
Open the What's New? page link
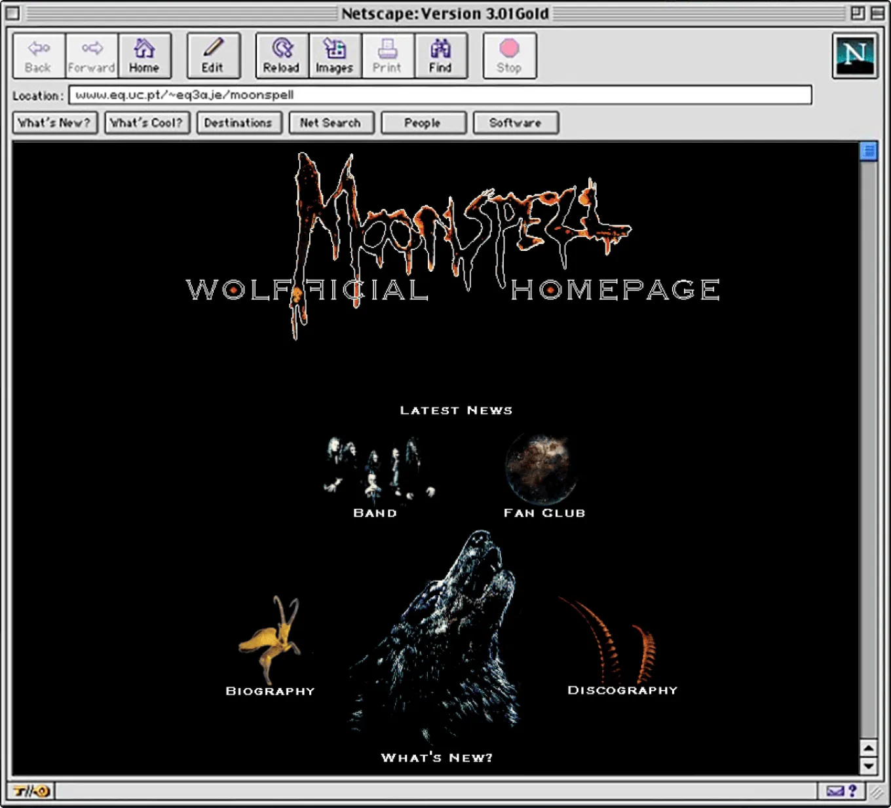[x=437, y=758]
